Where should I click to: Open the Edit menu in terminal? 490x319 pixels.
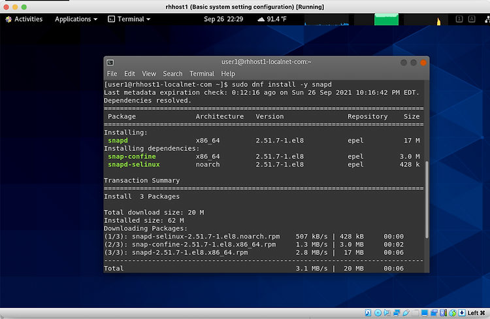pyautogui.click(x=129, y=74)
